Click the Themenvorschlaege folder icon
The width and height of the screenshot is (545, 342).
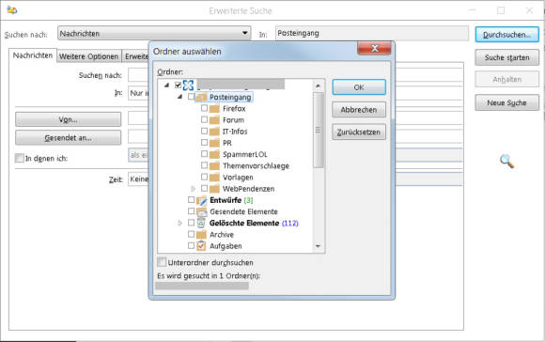(214, 166)
